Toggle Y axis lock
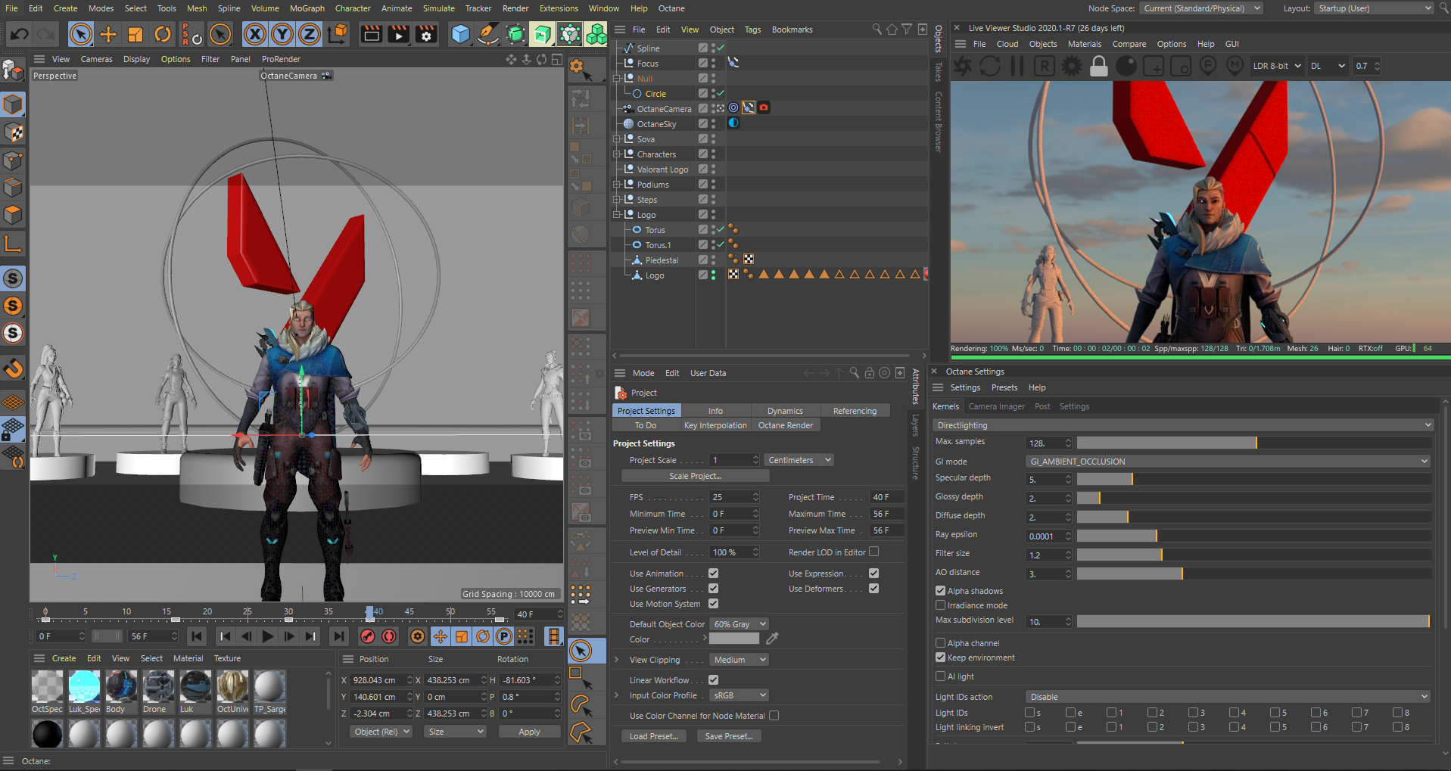The width and height of the screenshot is (1451, 771). click(282, 34)
